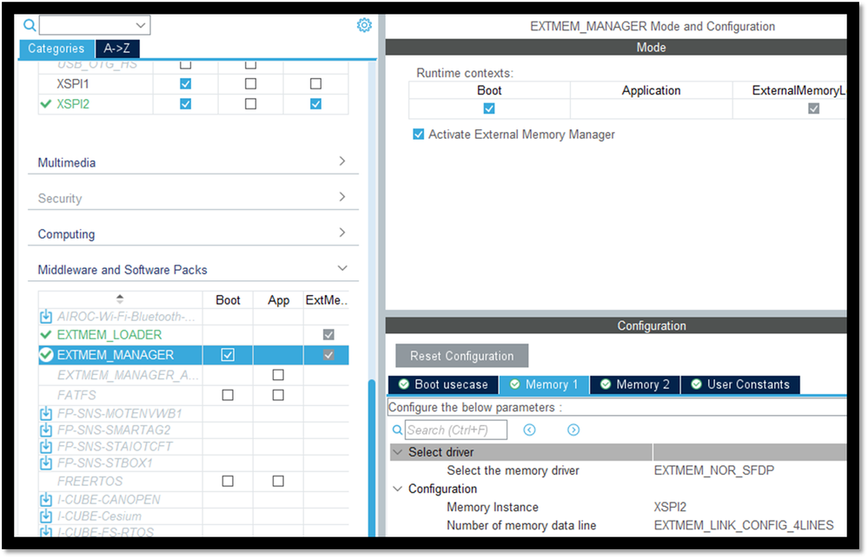Select EXTMEM_MANAGER_A... in middleware list
Screen dimensions: 868x558
128,375
